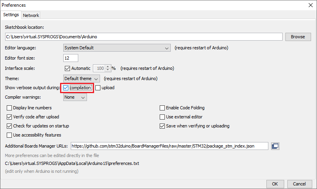This screenshot has width=317, height=189.
Task: Open the Compiler warnings dropdown
Action: [75, 97]
